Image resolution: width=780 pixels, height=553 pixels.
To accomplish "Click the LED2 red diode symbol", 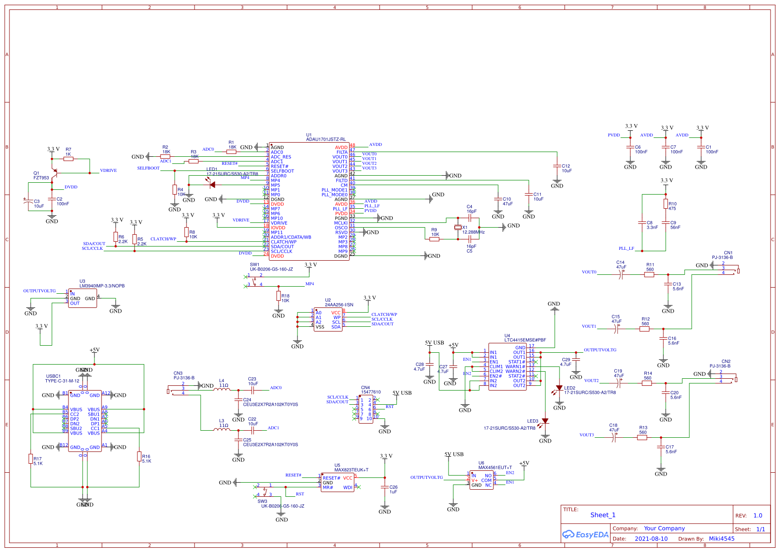I will click(559, 388).
